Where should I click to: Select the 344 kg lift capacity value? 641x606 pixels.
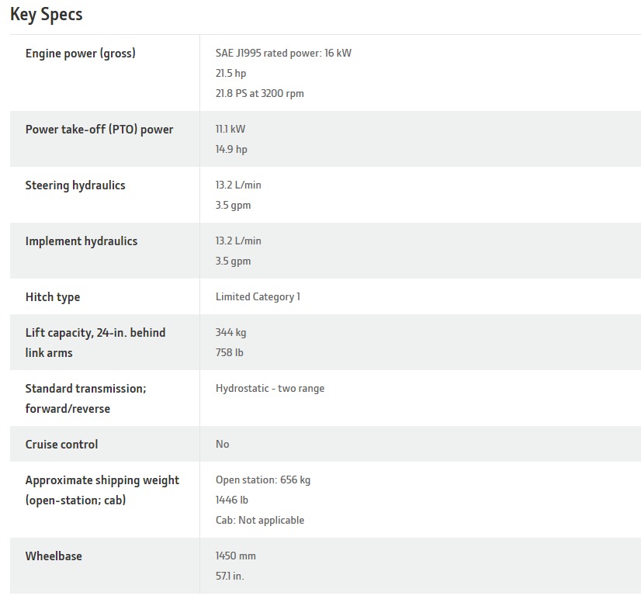click(230, 333)
